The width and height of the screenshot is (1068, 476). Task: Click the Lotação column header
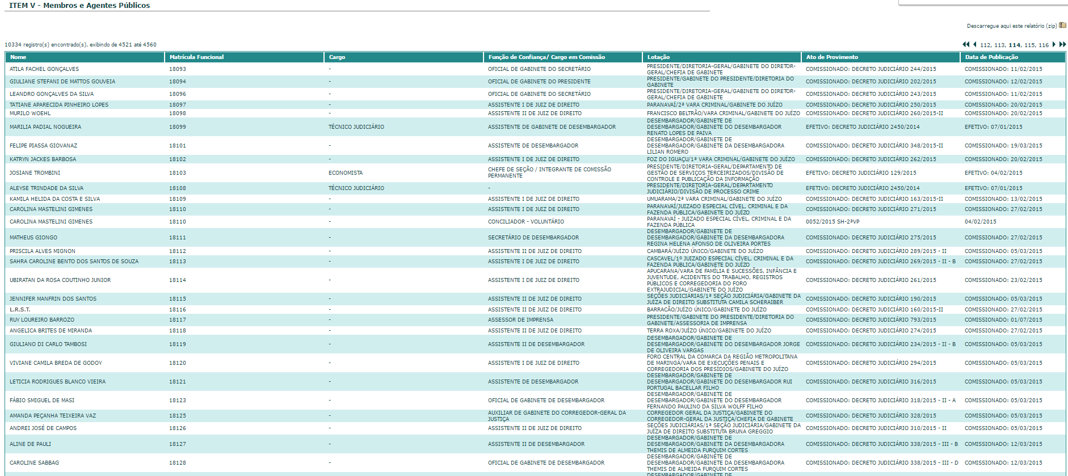pos(658,57)
